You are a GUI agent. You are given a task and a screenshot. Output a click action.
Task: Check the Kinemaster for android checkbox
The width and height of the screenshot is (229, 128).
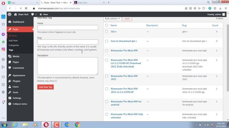click(x=107, y=102)
